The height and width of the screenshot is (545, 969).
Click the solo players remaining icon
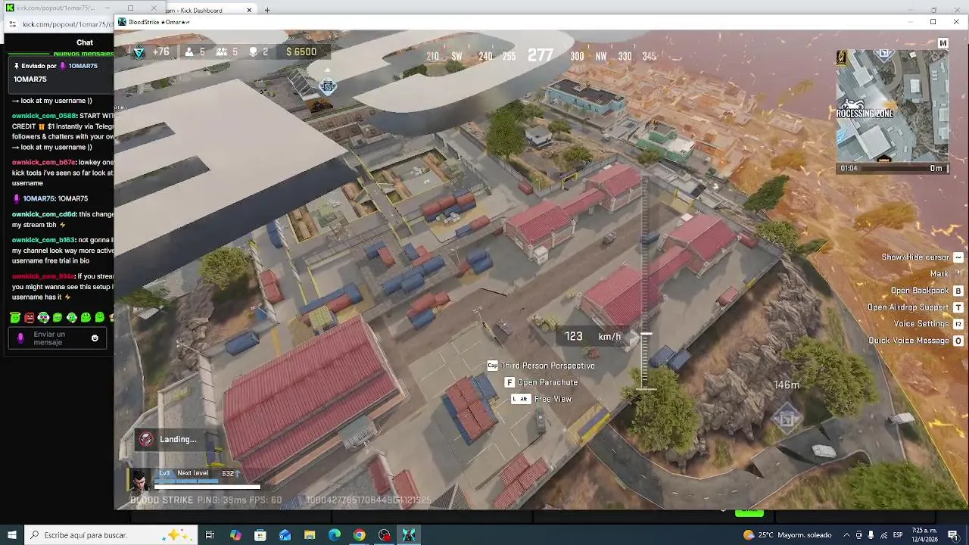(189, 51)
